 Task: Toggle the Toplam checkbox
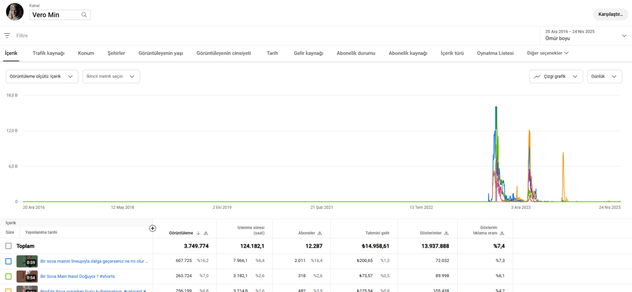tap(8, 246)
